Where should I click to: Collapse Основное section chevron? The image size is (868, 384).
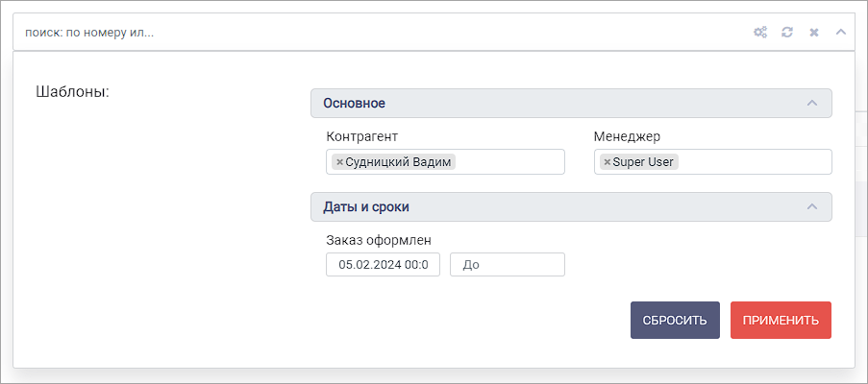click(x=812, y=103)
